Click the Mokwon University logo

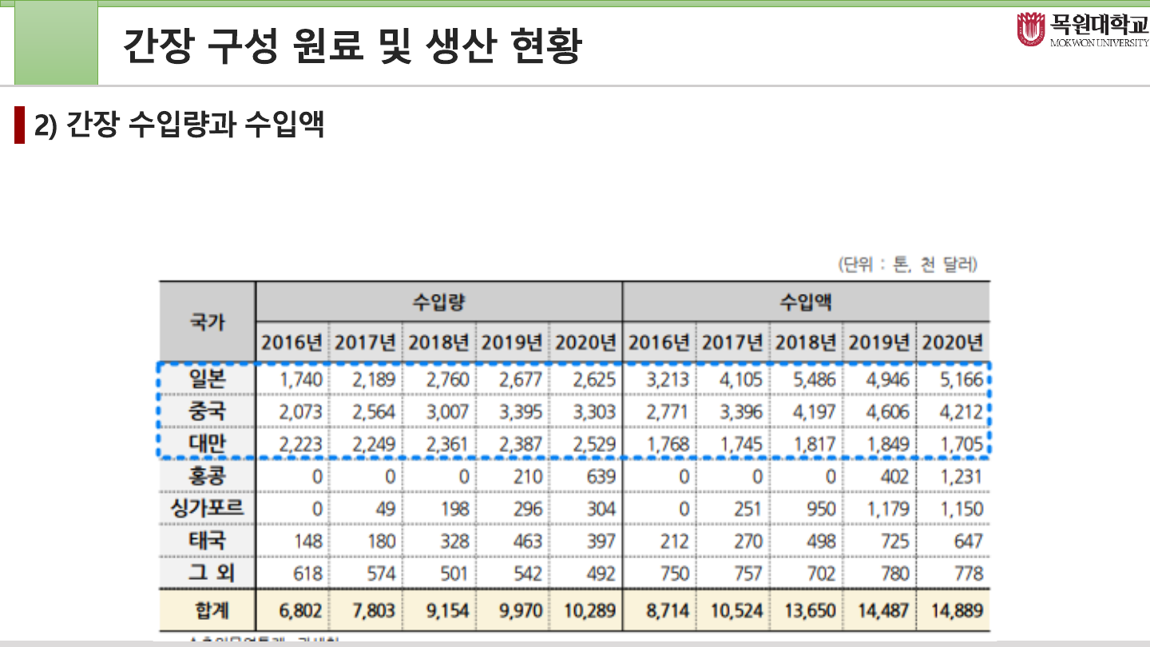click(x=1082, y=30)
